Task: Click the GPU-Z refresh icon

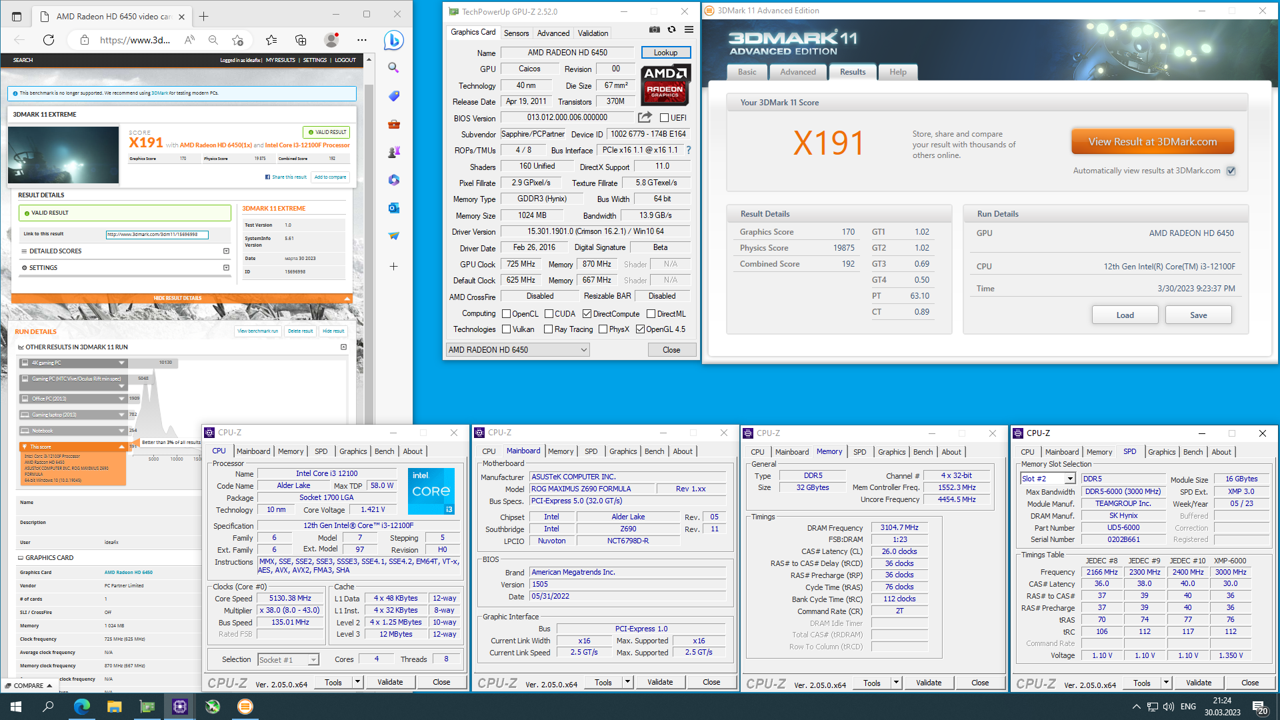Action: point(671,29)
